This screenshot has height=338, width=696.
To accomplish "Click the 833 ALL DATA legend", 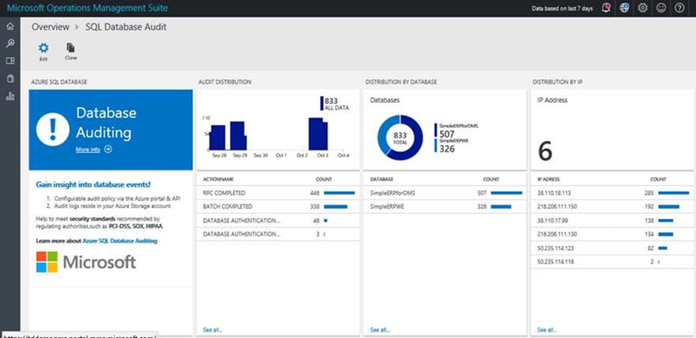I will (334, 103).
